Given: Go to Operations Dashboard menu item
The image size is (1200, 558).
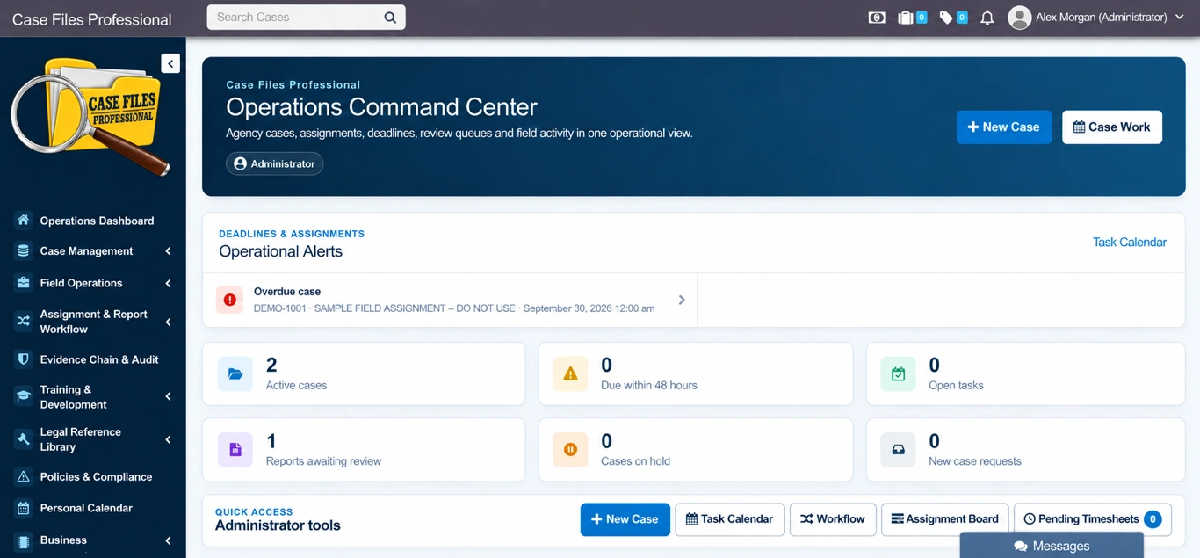Looking at the screenshot, I should pyautogui.click(x=92, y=221).
